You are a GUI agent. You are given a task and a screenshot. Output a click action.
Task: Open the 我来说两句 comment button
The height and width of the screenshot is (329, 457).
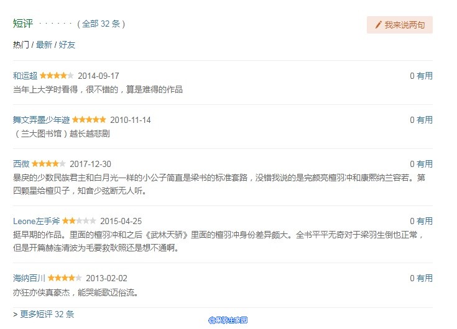click(x=400, y=25)
